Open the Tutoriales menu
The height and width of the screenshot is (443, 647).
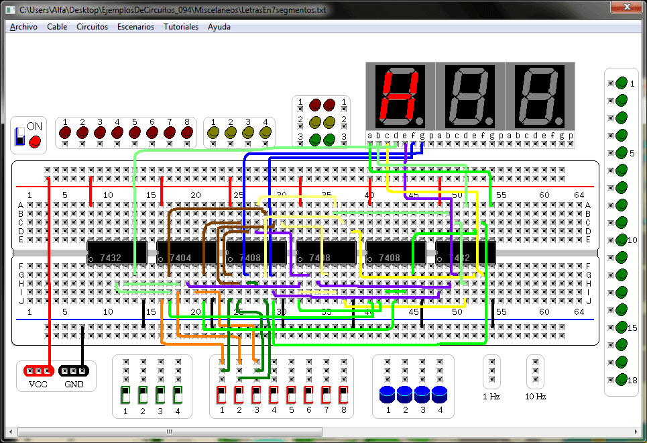(x=181, y=27)
